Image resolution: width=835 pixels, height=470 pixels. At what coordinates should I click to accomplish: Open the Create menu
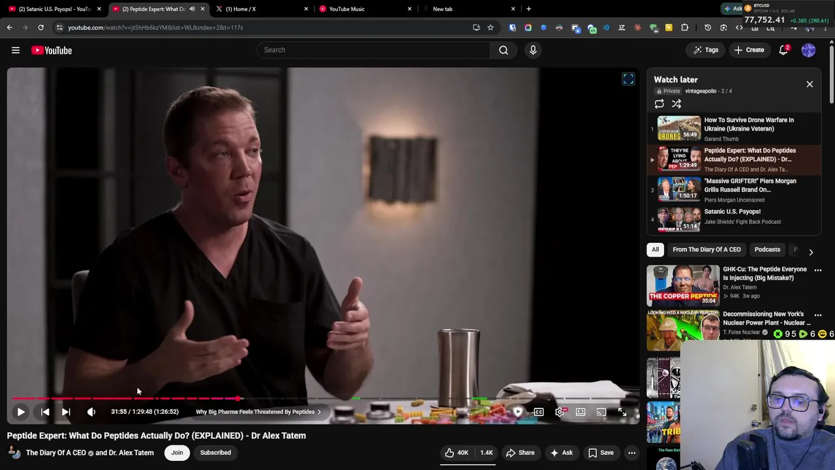[x=748, y=50]
